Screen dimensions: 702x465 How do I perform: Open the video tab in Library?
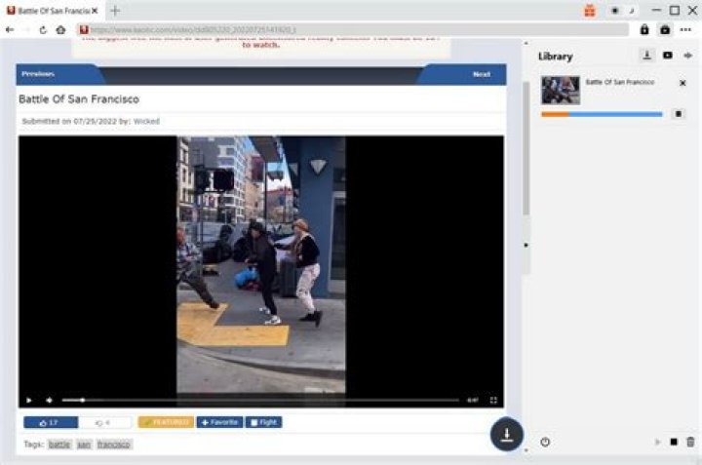tap(668, 56)
